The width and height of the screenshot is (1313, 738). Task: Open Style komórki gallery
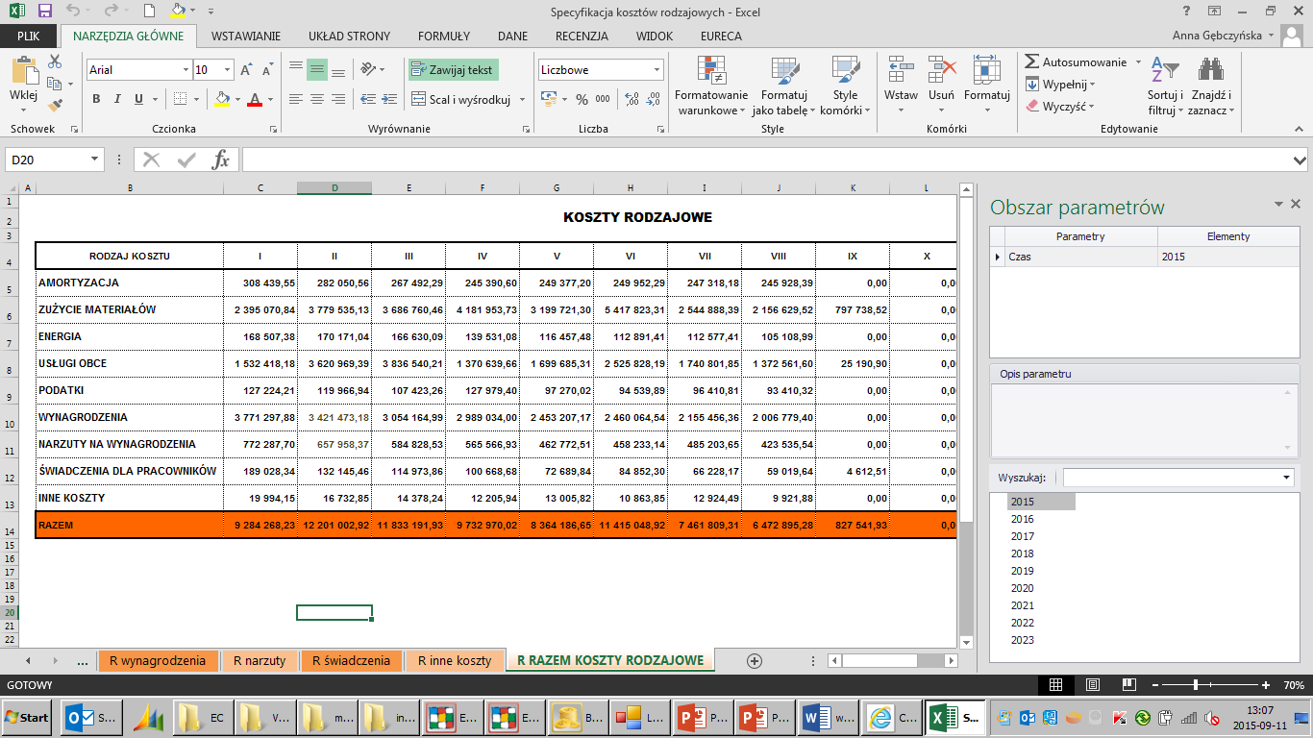[845, 85]
